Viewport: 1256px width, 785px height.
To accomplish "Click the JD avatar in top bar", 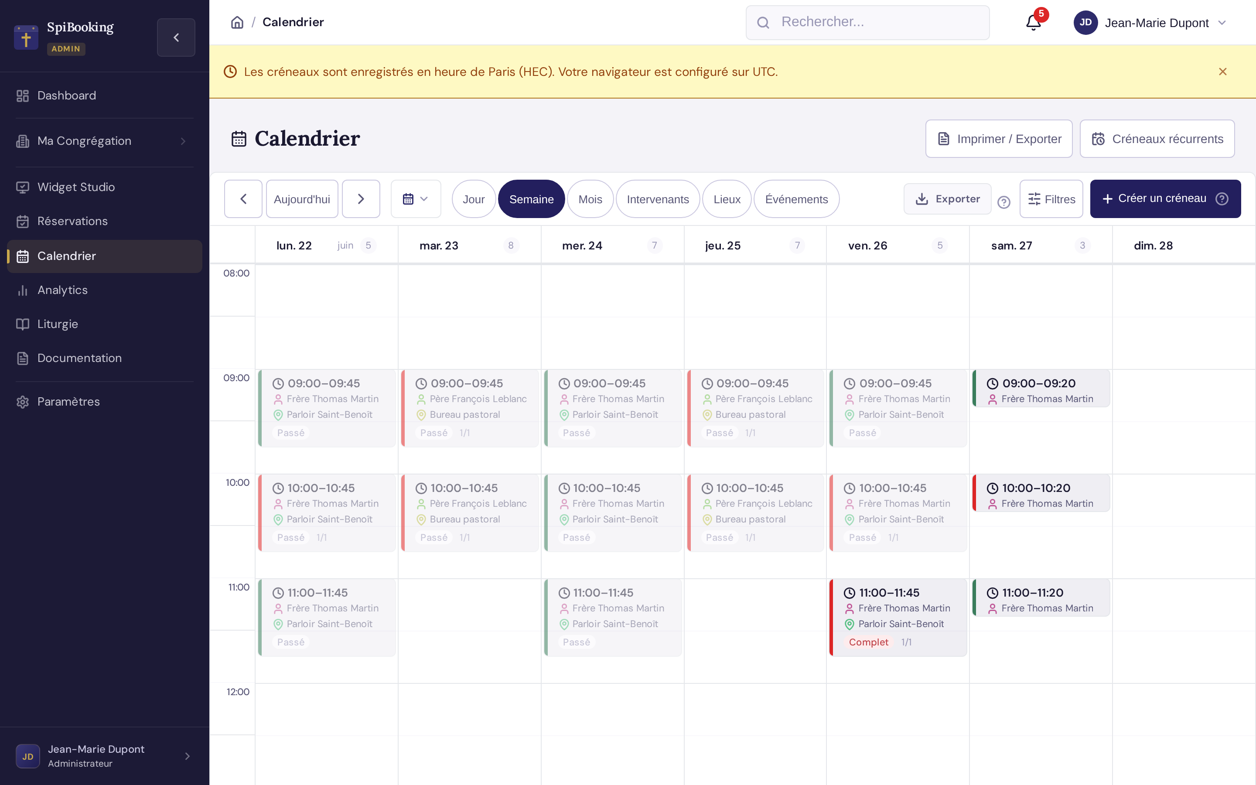I will (x=1085, y=22).
